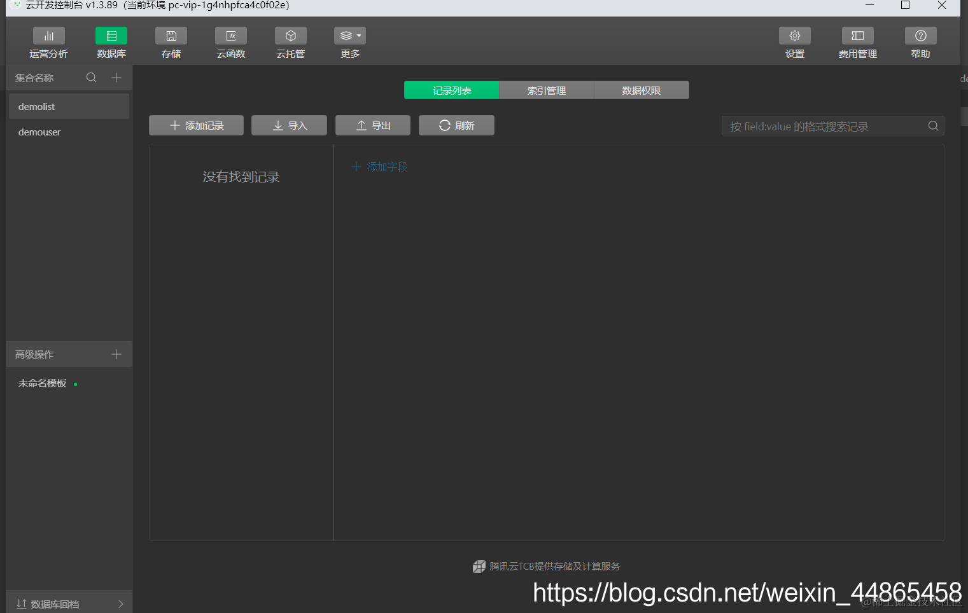Image resolution: width=968 pixels, height=613 pixels.
Task: Minimize the 云开发控制台 window
Action: [869, 5]
